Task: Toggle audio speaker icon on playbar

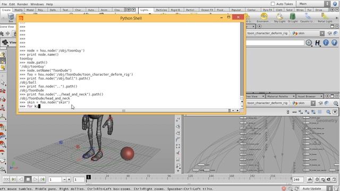Action: 328,179
